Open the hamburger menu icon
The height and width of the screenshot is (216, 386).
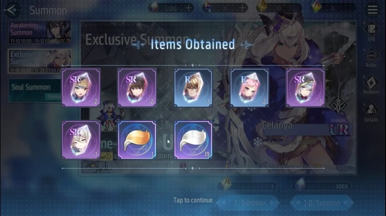click(372, 10)
